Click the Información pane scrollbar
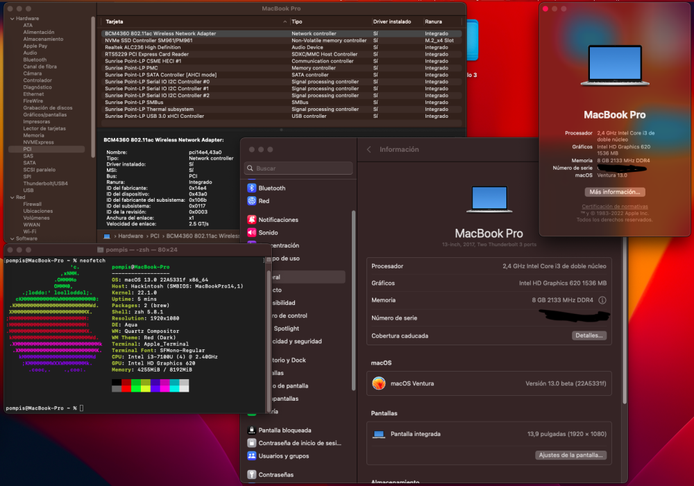 tap(625, 320)
